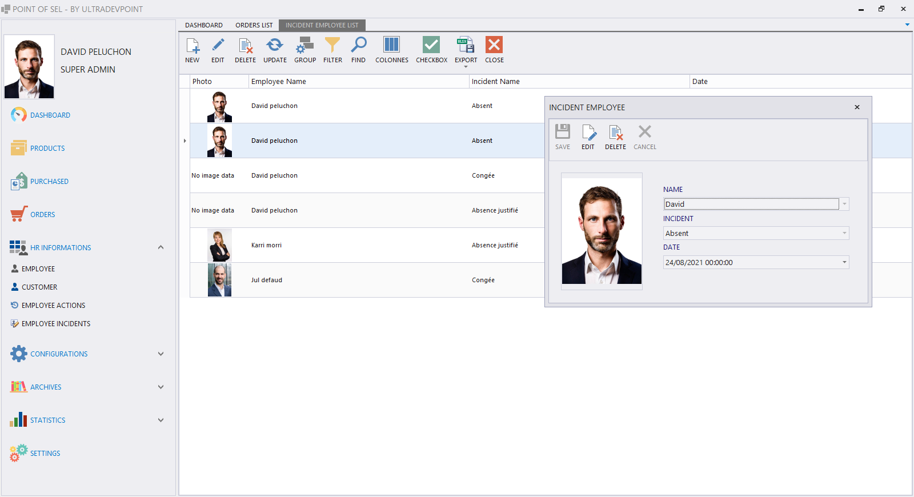Screen dimensions: 914x497
Task: Click the Congée incident in Jul defaud row
Action: 483,280
